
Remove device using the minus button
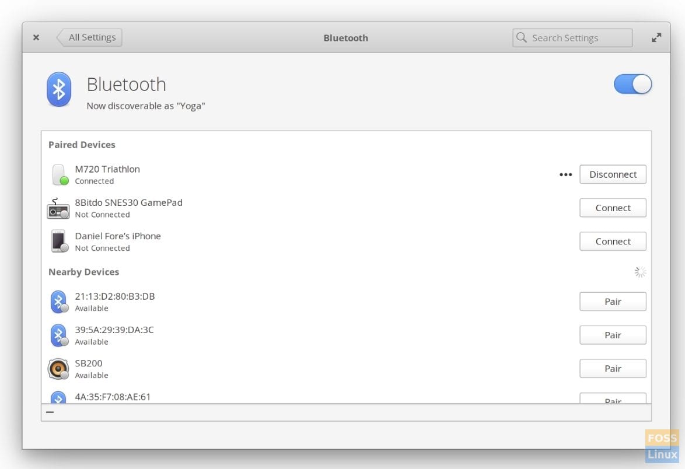point(50,412)
